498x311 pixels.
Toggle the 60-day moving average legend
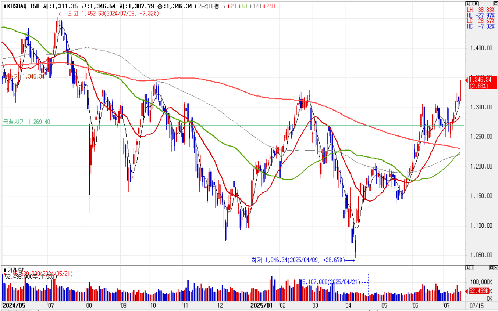(x=243, y=6)
